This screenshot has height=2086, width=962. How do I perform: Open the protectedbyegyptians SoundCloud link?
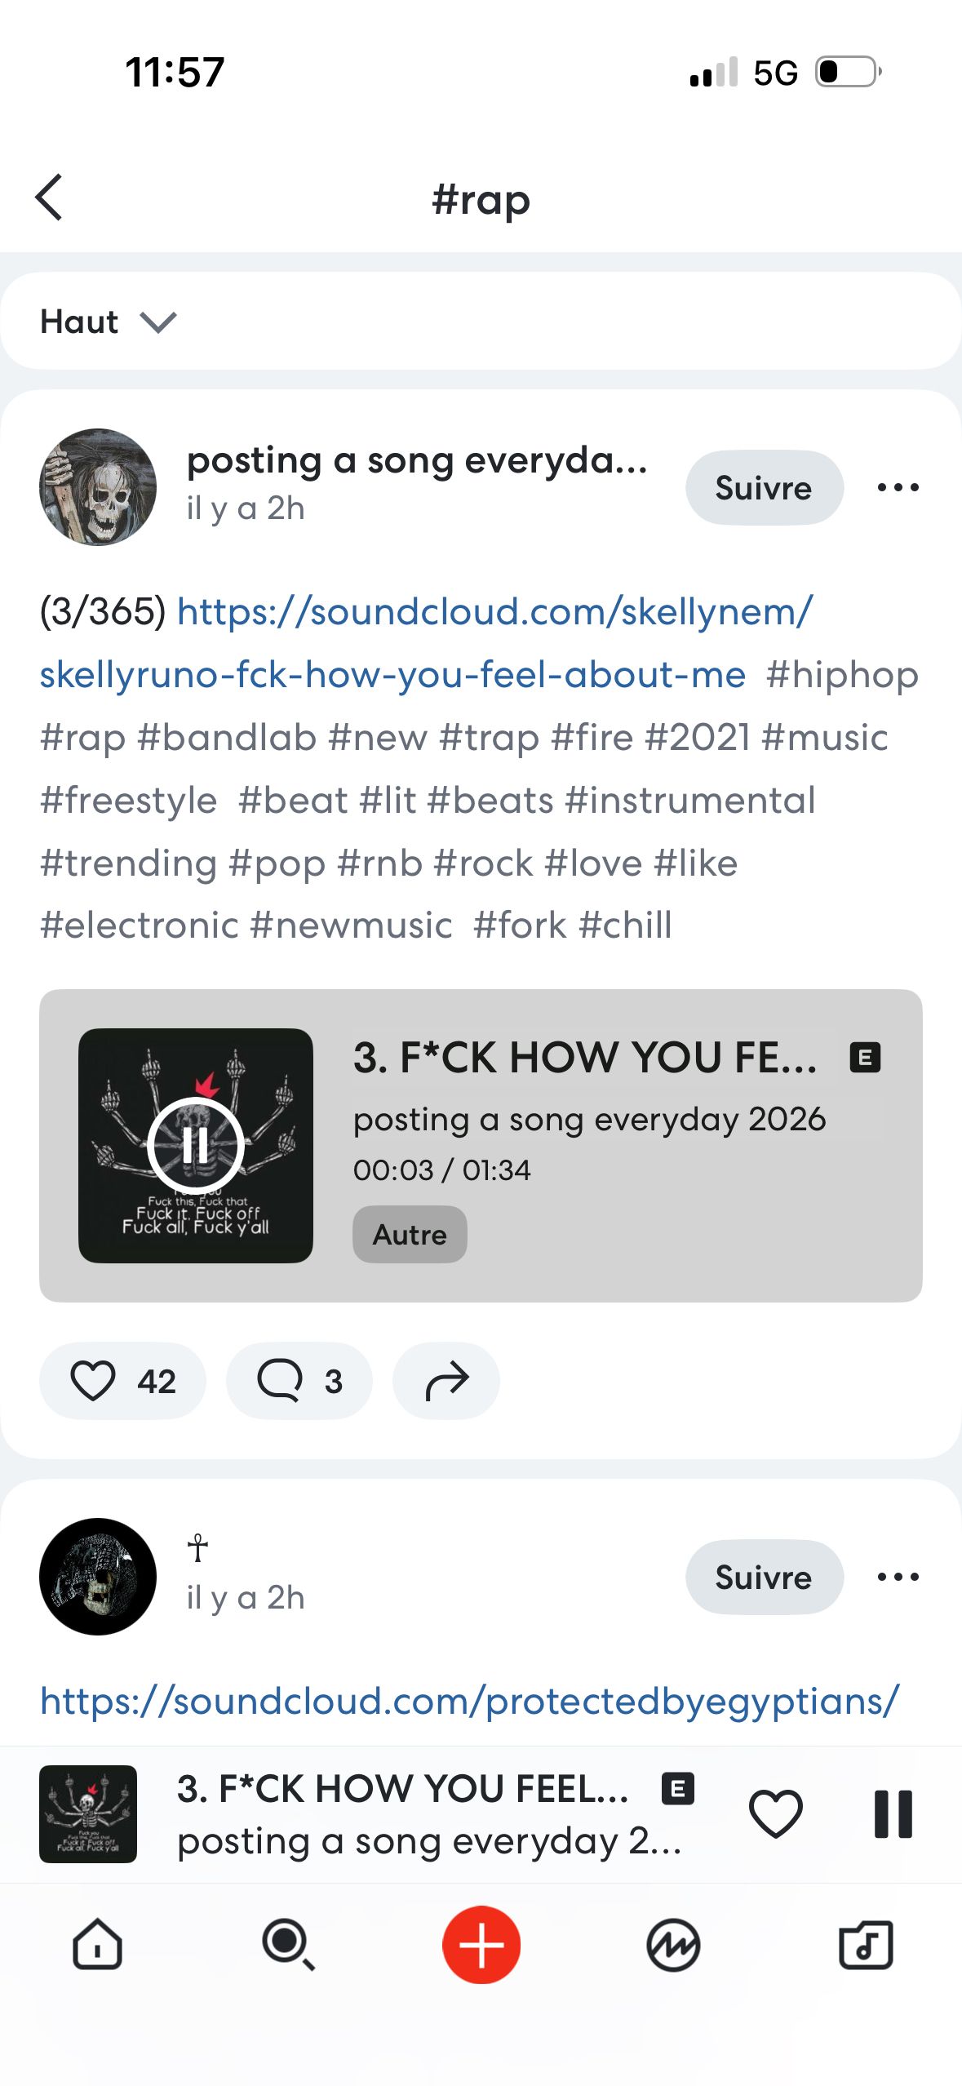pyautogui.click(x=468, y=1699)
